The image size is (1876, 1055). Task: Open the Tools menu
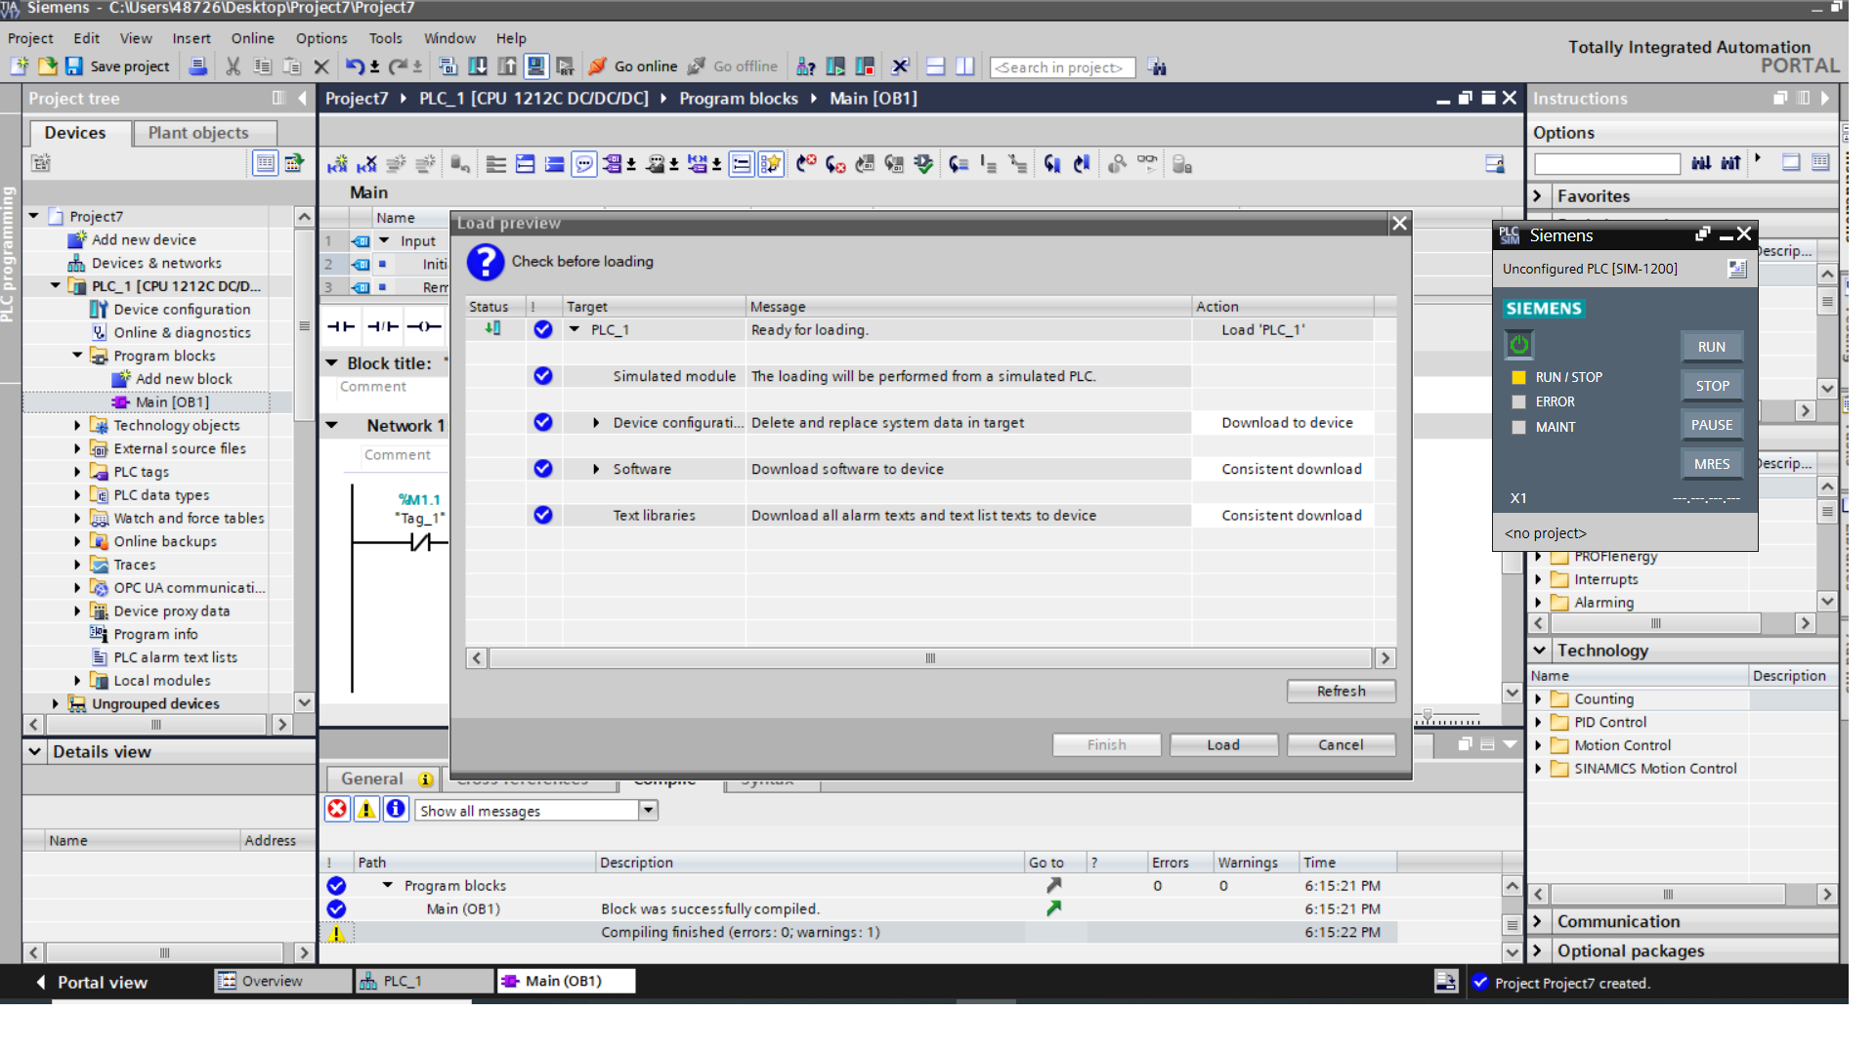pyautogui.click(x=385, y=38)
